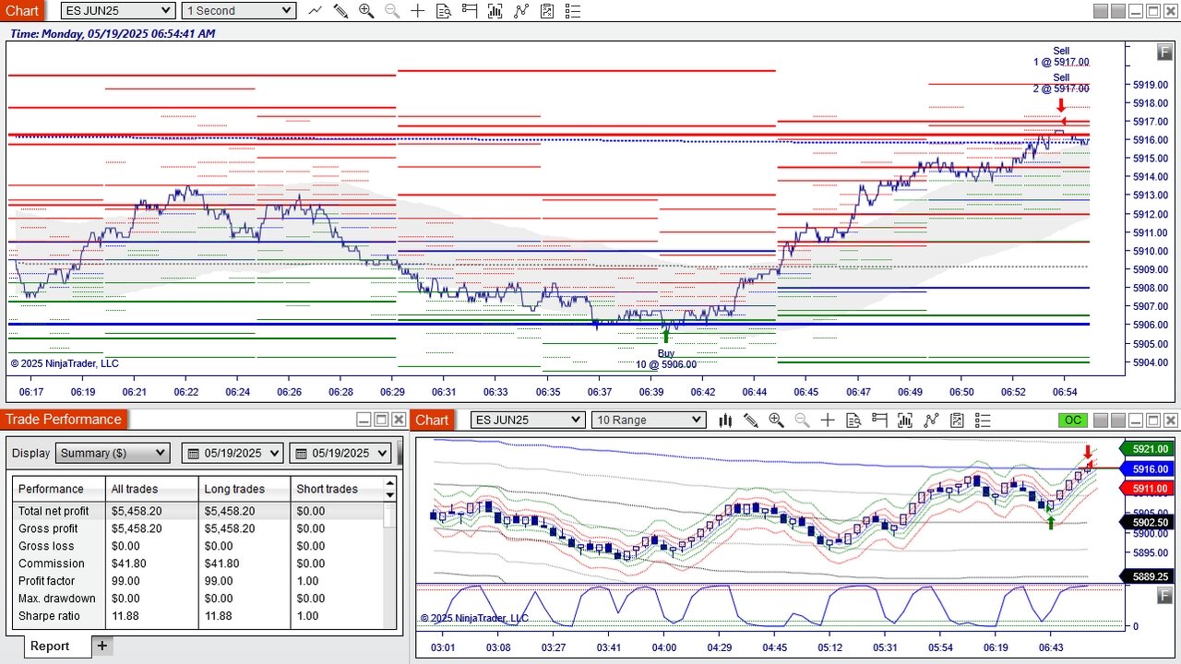This screenshot has width=1181, height=664.
Task: Toggle the green OC button
Action: pyautogui.click(x=1073, y=421)
